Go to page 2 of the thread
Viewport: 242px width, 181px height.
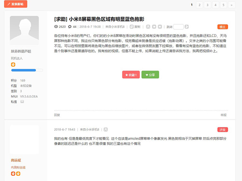[199, 5]
